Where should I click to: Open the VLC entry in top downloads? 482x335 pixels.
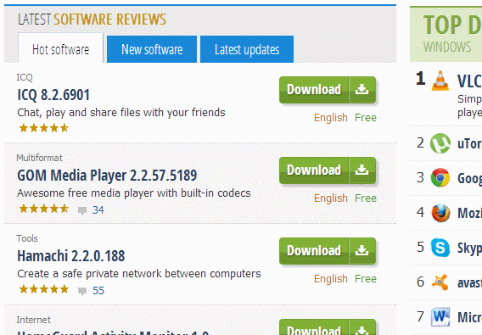pyautogui.click(x=469, y=81)
